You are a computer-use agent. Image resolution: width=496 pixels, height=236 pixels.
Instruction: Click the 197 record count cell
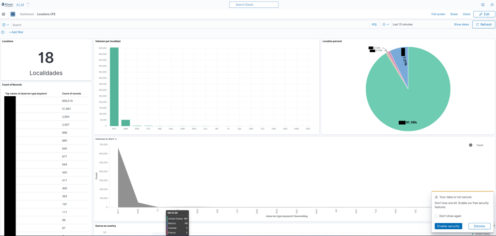[64, 204]
